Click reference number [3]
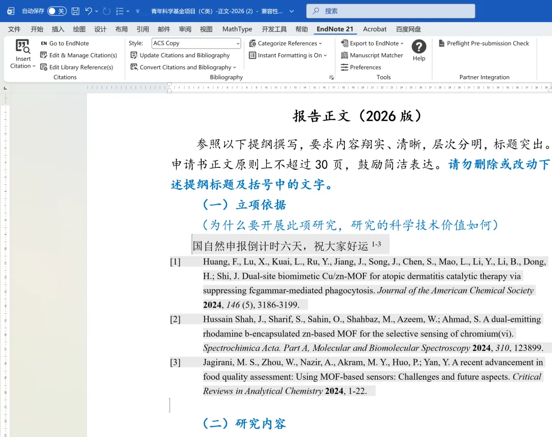 tap(175, 363)
